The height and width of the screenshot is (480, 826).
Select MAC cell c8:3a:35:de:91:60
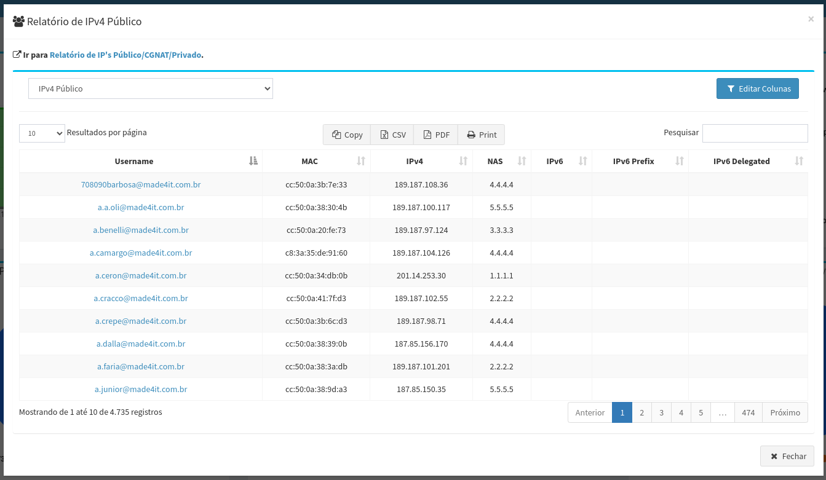[317, 253]
